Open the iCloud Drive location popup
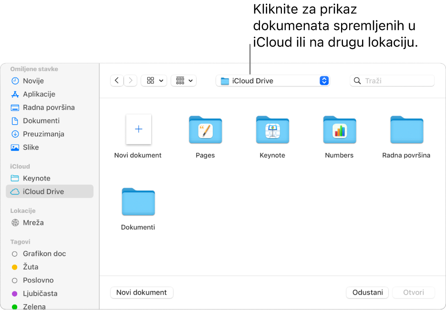The width and height of the screenshot is (446, 310). pyautogui.click(x=273, y=81)
